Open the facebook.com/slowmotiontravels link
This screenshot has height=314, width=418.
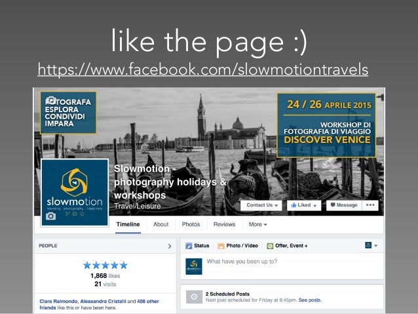203,69
